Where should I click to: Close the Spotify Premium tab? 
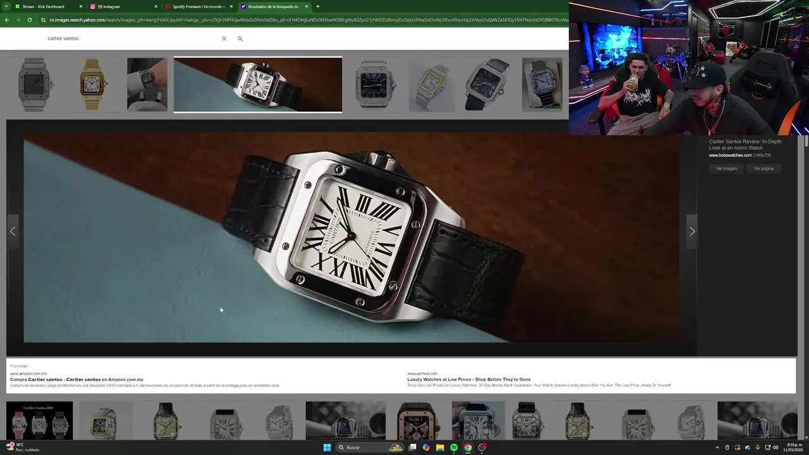coord(231,6)
